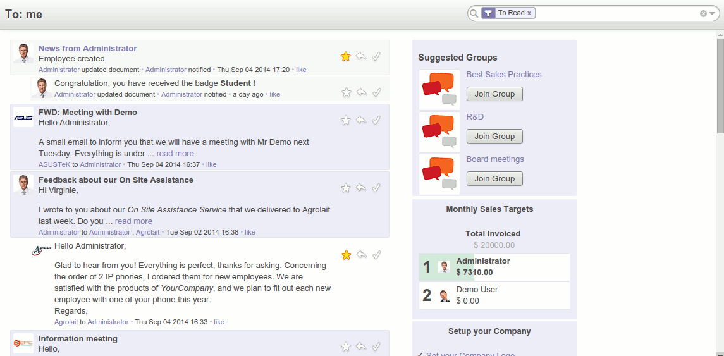Star the 'FWD: Meeting with Demo' message

[x=345, y=120]
